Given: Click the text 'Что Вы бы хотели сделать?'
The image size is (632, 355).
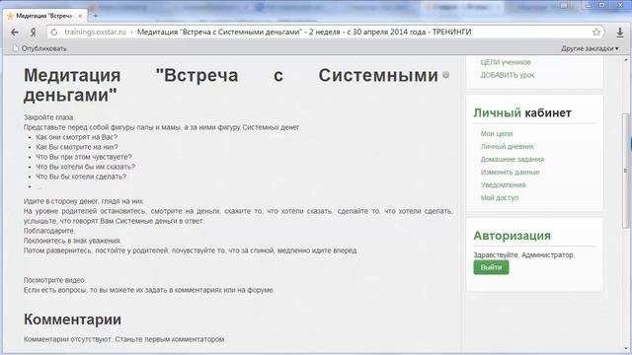Looking at the screenshot, I should point(81,177).
